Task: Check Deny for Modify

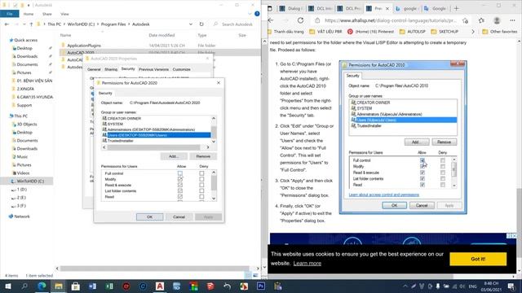Action: [x=201, y=179]
